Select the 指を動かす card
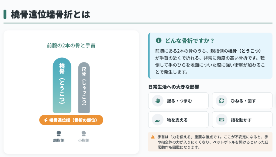The height and width of the screenshot is (157, 276). (242, 120)
